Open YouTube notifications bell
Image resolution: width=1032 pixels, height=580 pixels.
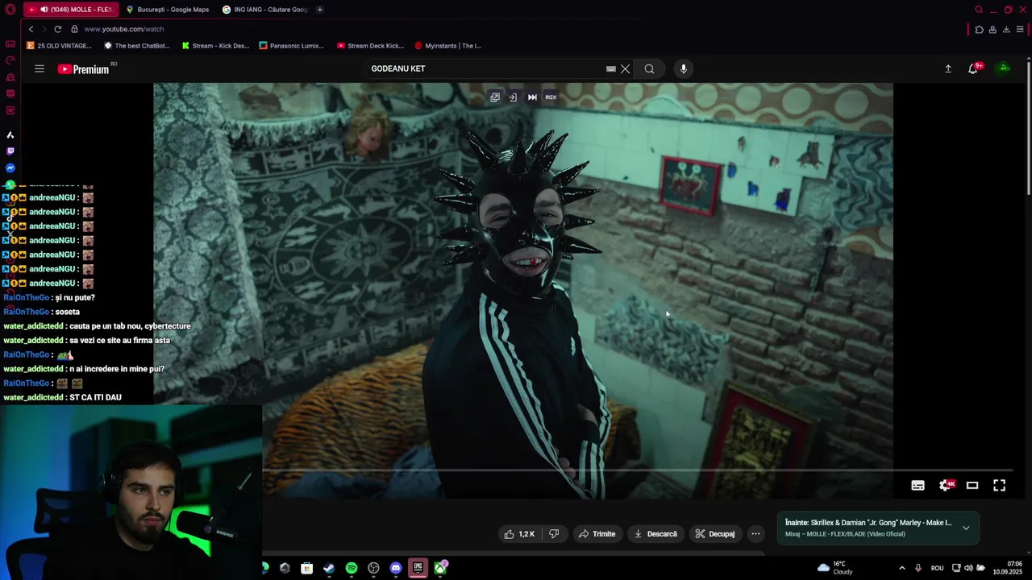click(973, 68)
